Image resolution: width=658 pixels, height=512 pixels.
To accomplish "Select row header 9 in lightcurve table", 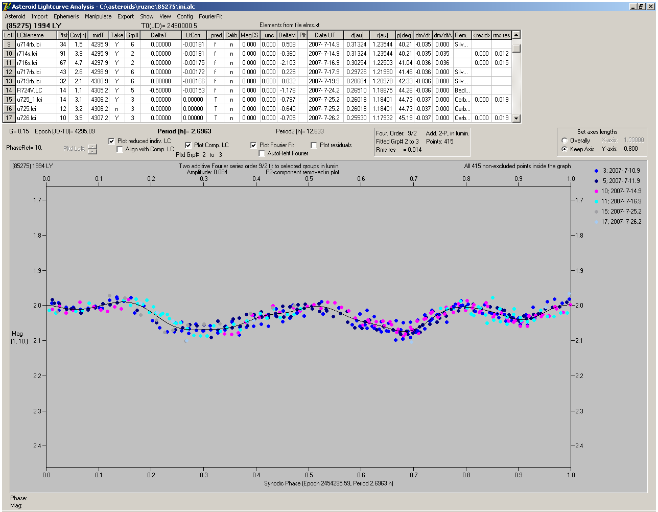I will point(9,44).
